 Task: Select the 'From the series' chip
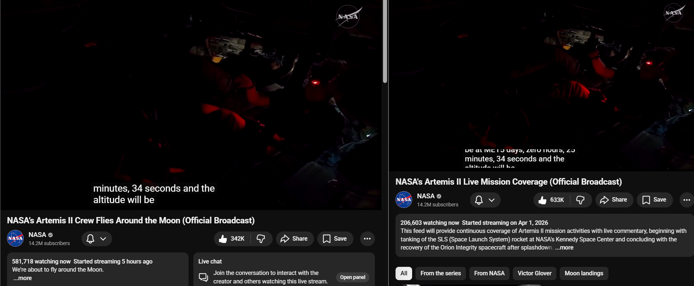pos(441,273)
